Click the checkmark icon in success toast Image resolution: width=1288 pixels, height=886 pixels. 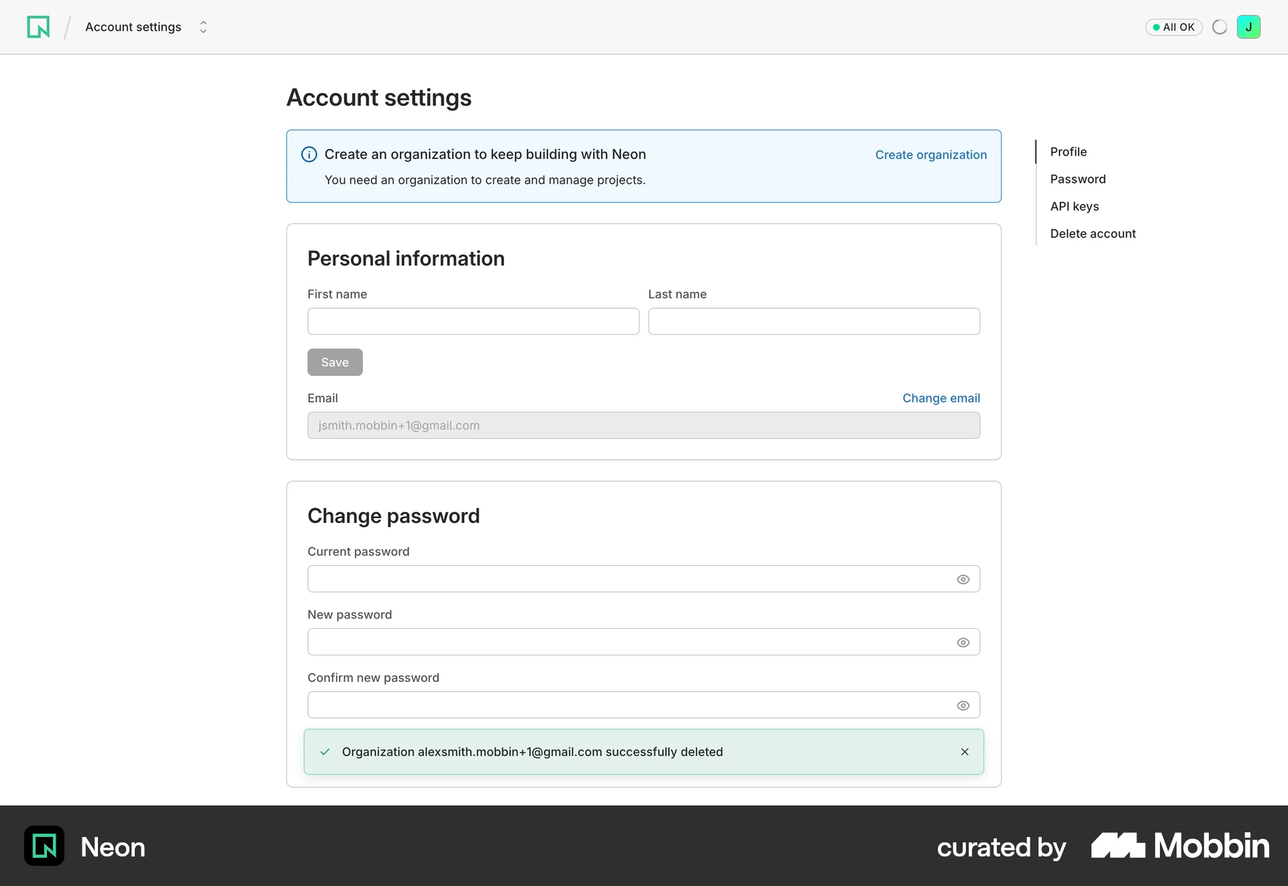(325, 752)
